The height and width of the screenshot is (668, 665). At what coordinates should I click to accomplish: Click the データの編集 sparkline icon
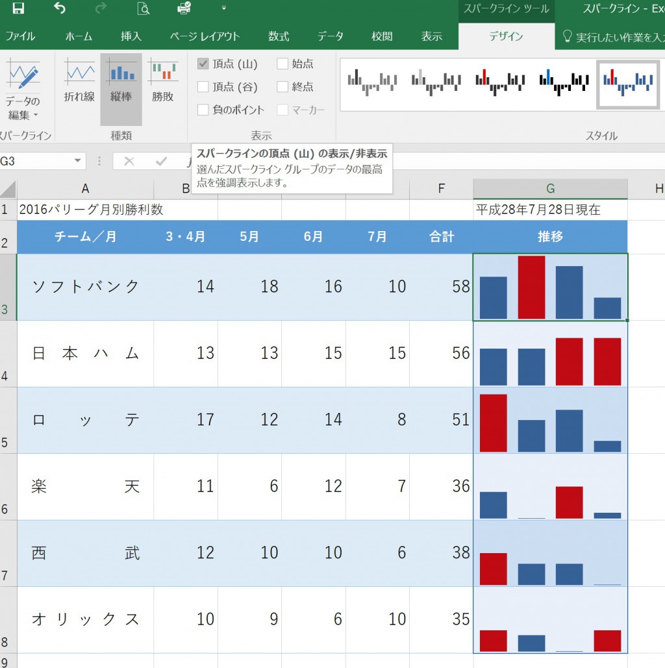tap(24, 75)
